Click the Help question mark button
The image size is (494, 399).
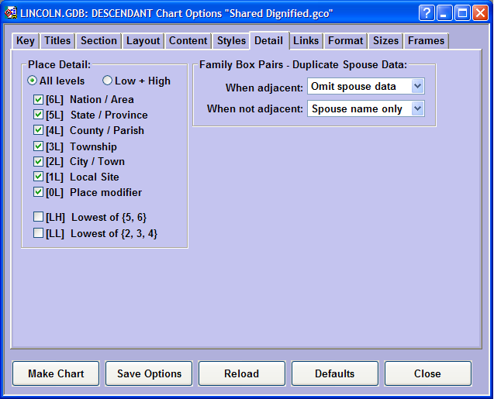(x=427, y=13)
